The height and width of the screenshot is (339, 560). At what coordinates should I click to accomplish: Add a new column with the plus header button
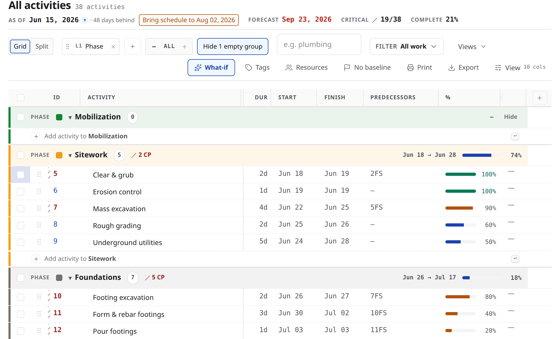coord(540,98)
